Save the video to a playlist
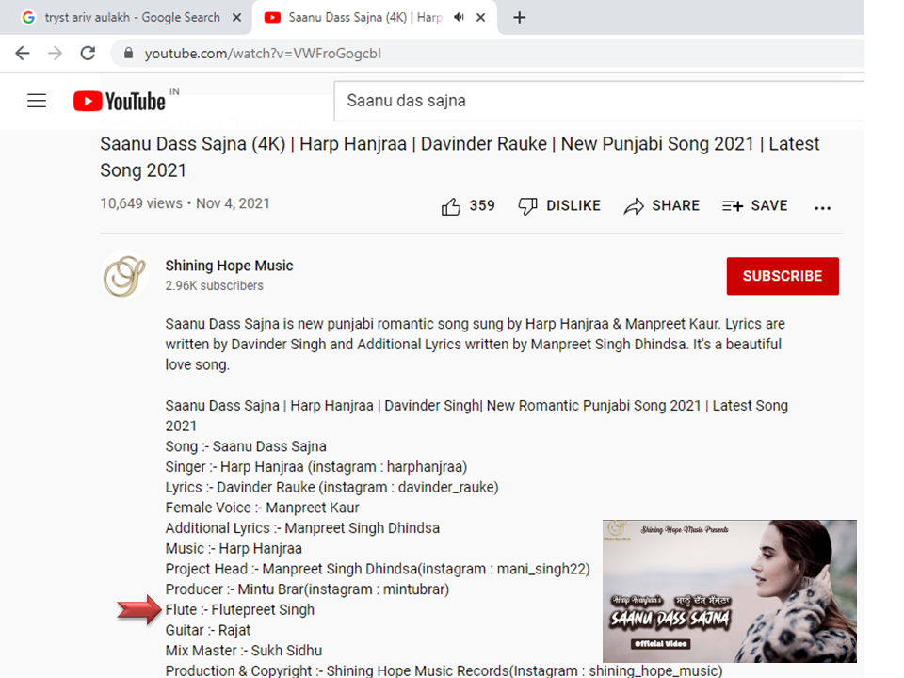Screen dimensions: 904x678 [x=754, y=206]
